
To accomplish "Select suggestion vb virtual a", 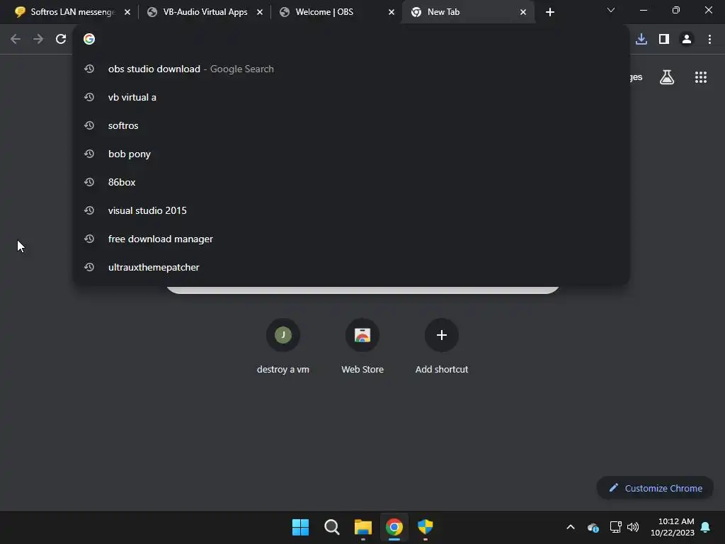I will [x=351, y=97].
